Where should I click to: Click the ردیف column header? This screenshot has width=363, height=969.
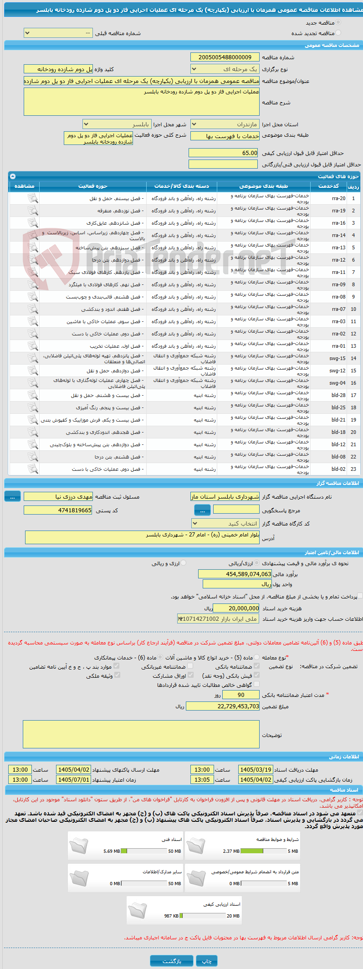pos(353,186)
